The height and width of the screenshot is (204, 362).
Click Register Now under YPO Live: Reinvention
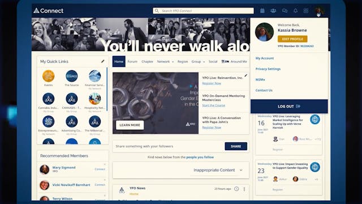point(212,83)
